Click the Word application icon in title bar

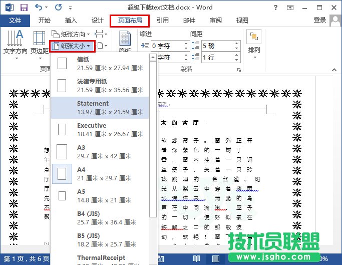tap(10, 8)
